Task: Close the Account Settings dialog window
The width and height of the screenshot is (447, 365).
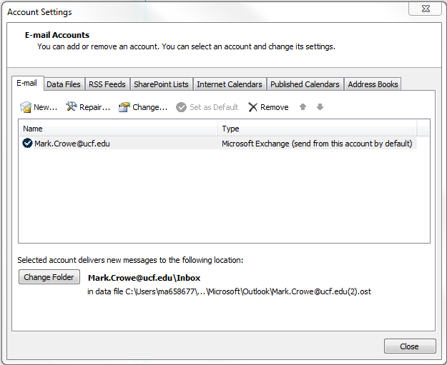Action: (425, 9)
